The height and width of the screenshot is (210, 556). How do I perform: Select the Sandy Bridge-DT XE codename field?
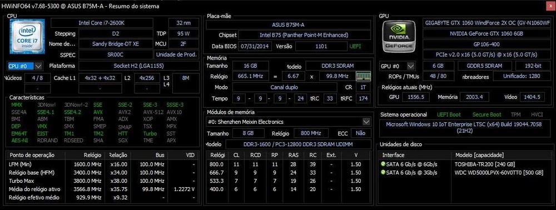click(x=116, y=44)
